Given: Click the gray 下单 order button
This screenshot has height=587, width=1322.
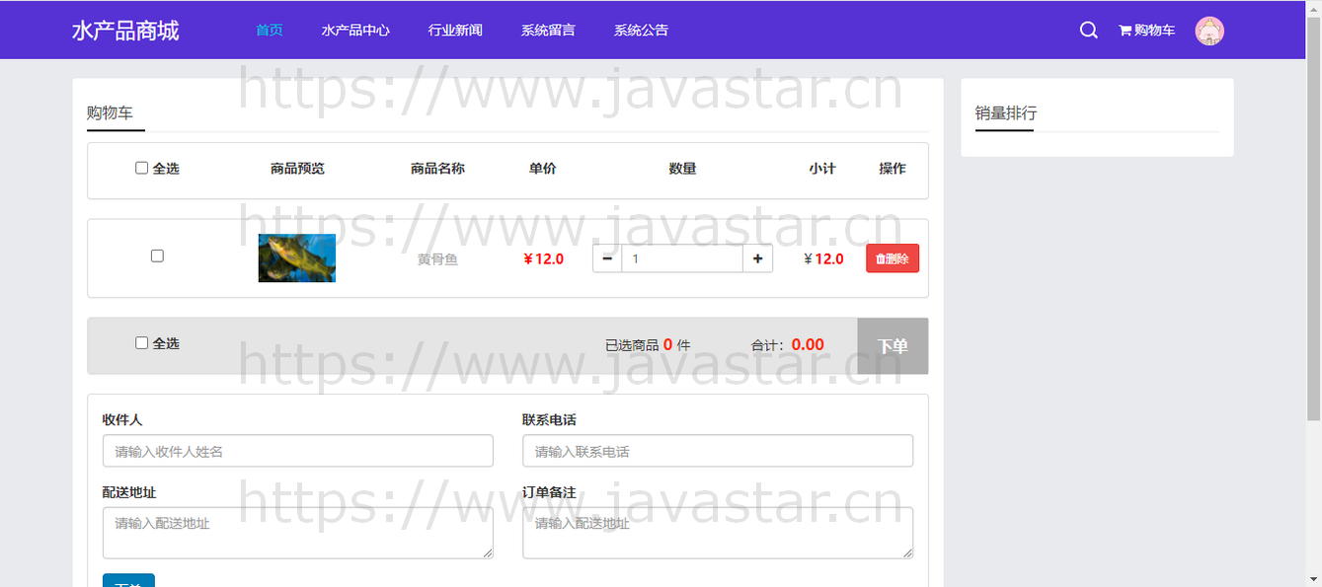Looking at the screenshot, I should [893, 346].
